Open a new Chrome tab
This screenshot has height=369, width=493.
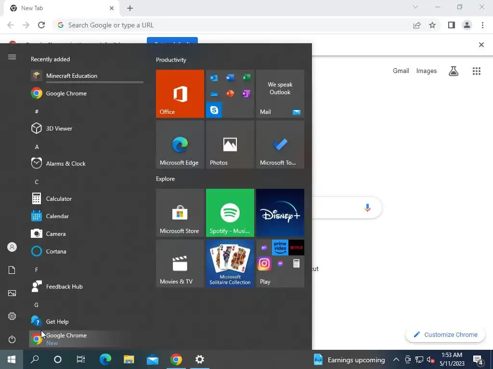(x=130, y=9)
